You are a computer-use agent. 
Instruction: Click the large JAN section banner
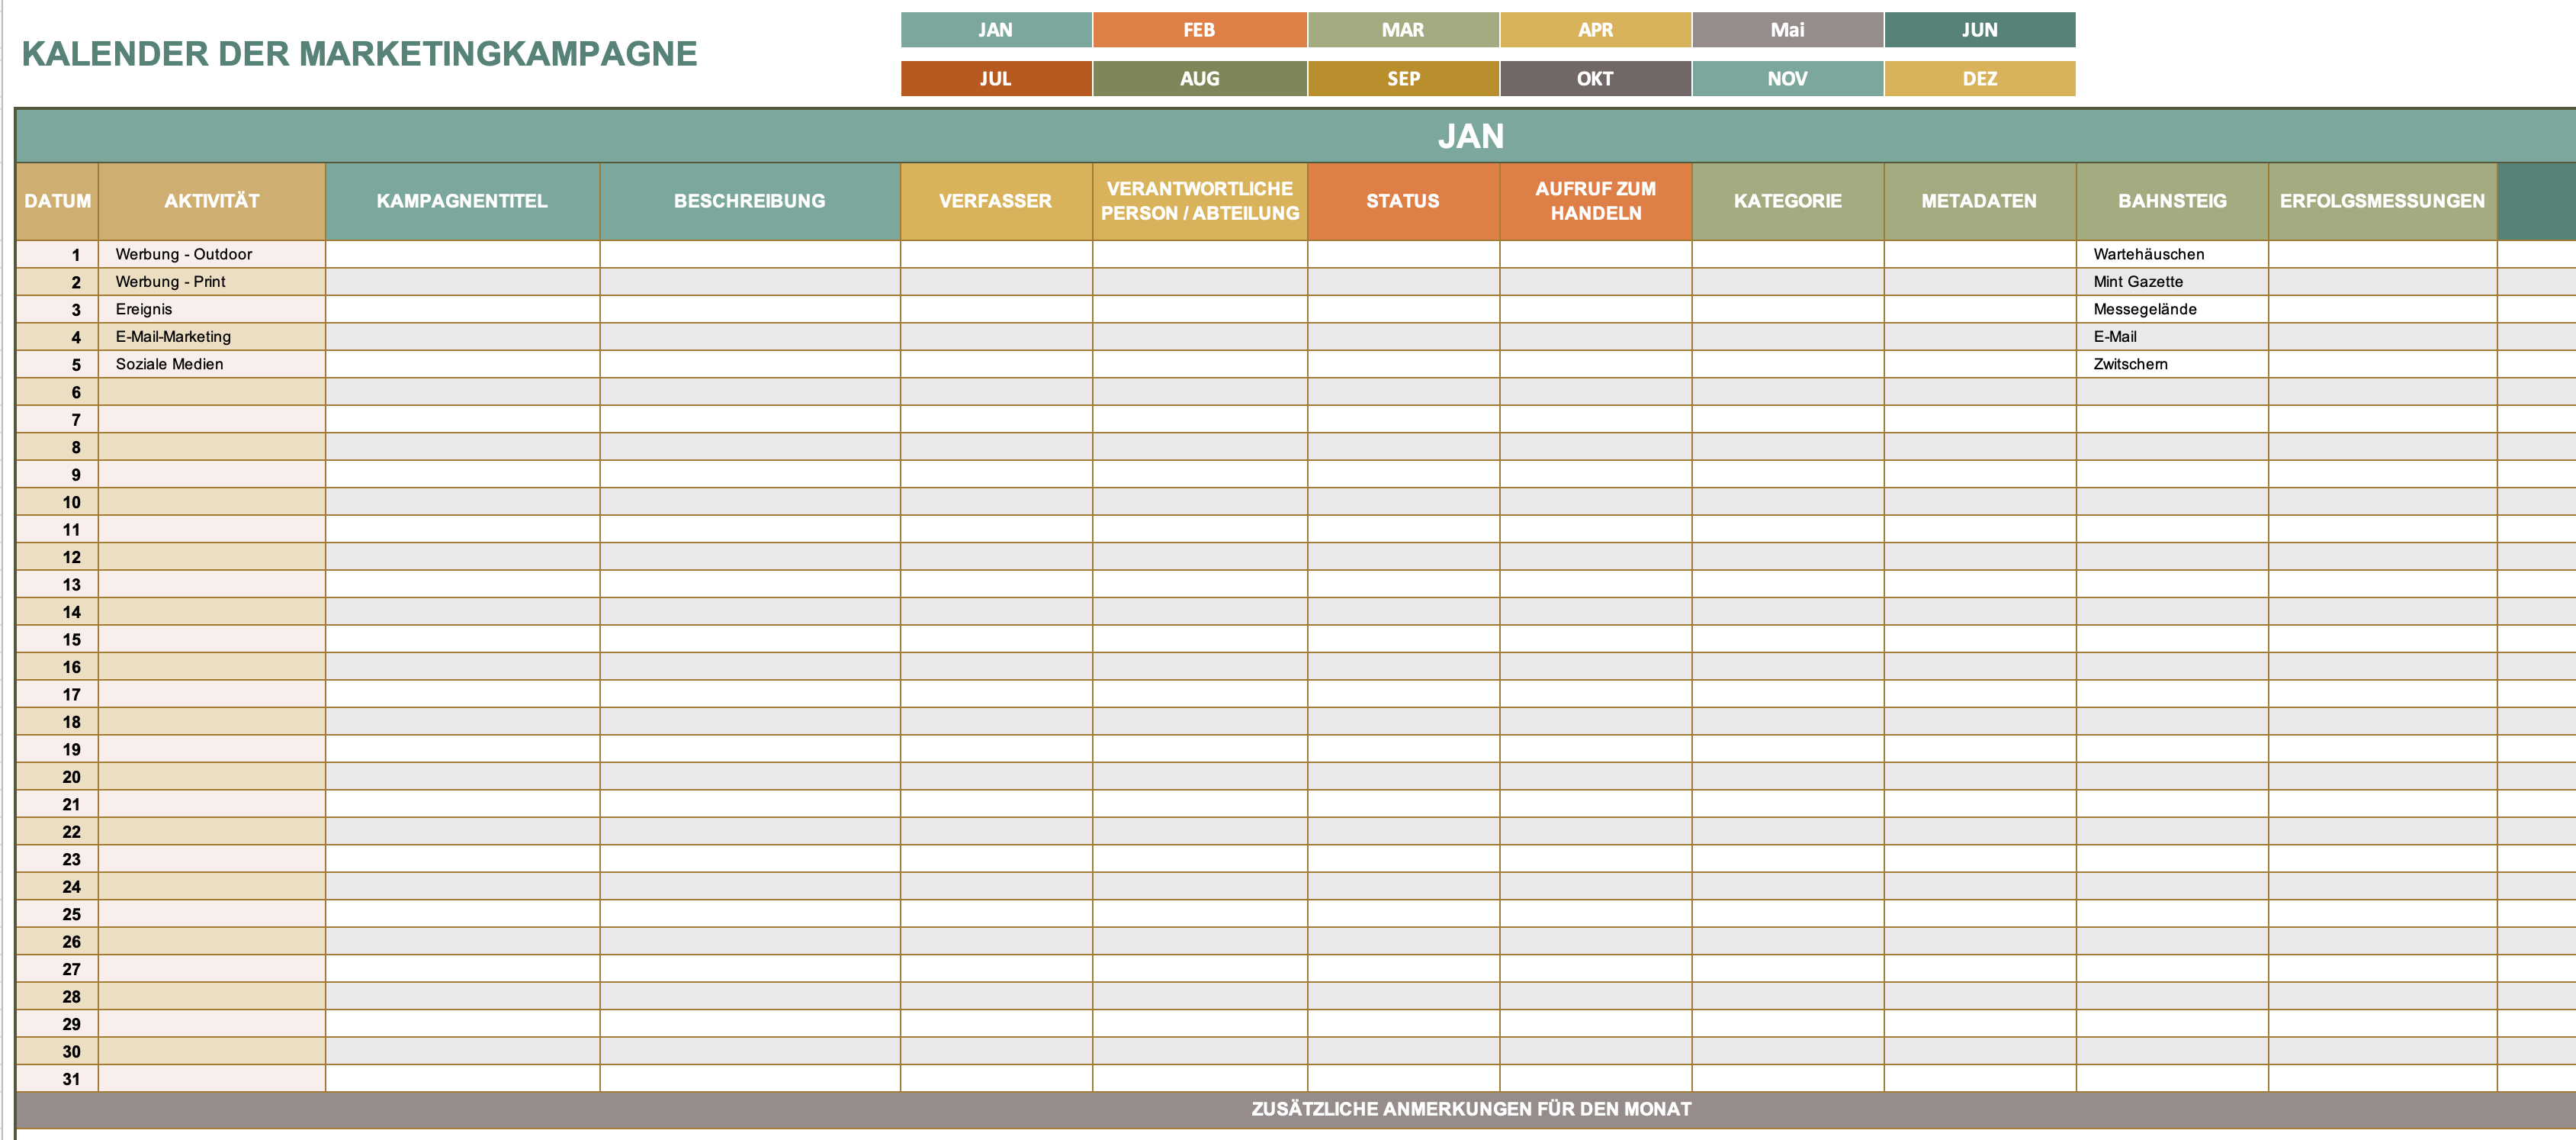pyautogui.click(x=1296, y=136)
